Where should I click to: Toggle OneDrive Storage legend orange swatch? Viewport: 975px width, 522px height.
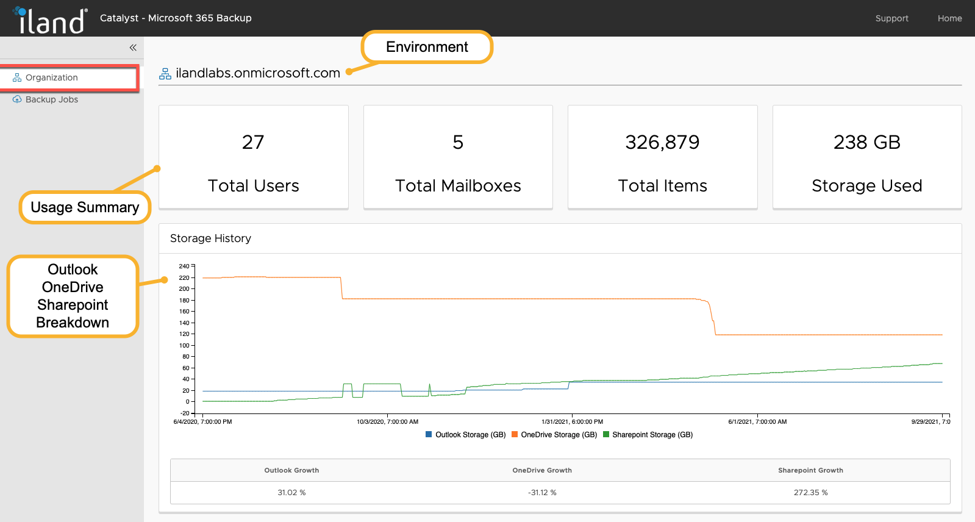point(515,435)
